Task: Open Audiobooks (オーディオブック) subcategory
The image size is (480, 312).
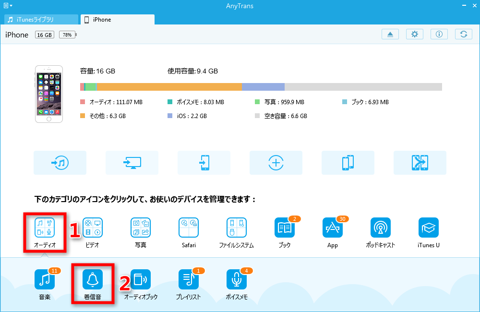Action: (141, 279)
